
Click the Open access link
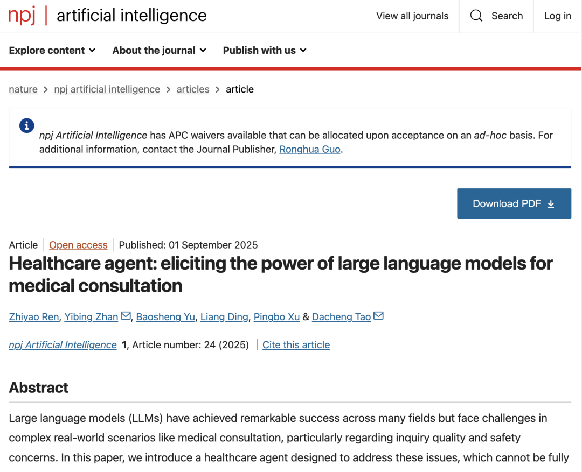(x=78, y=245)
